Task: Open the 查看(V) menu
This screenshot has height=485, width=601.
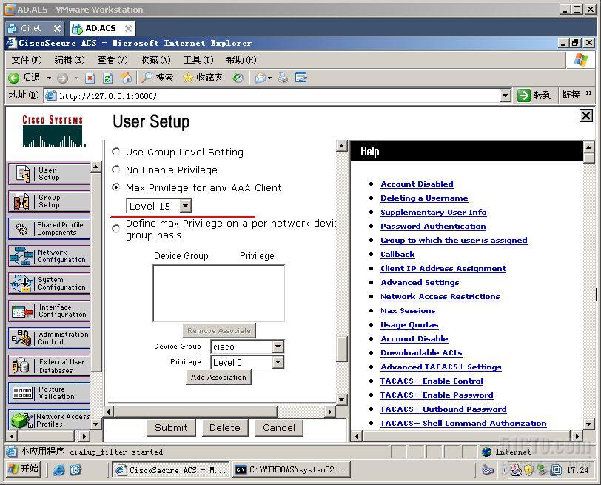Action: point(113,60)
